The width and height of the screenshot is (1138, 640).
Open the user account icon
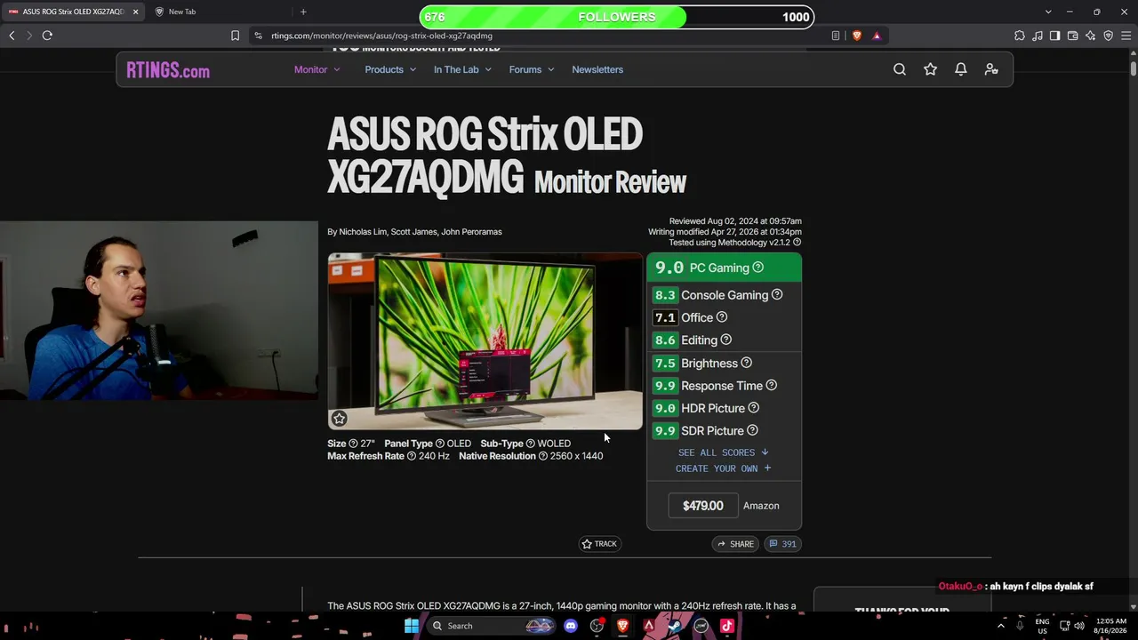991,69
